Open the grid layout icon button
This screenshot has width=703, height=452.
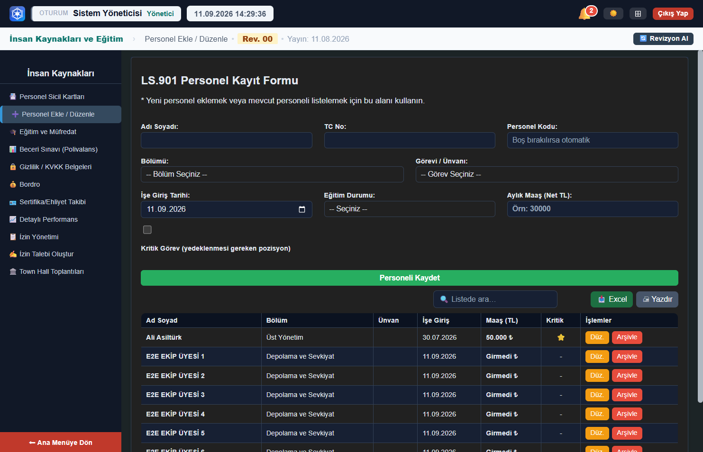pos(638,13)
